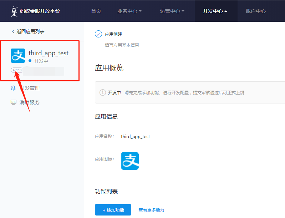Click the layers icon beside 开发管理
This screenshot has height=218, width=285.
pyautogui.click(x=13, y=88)
